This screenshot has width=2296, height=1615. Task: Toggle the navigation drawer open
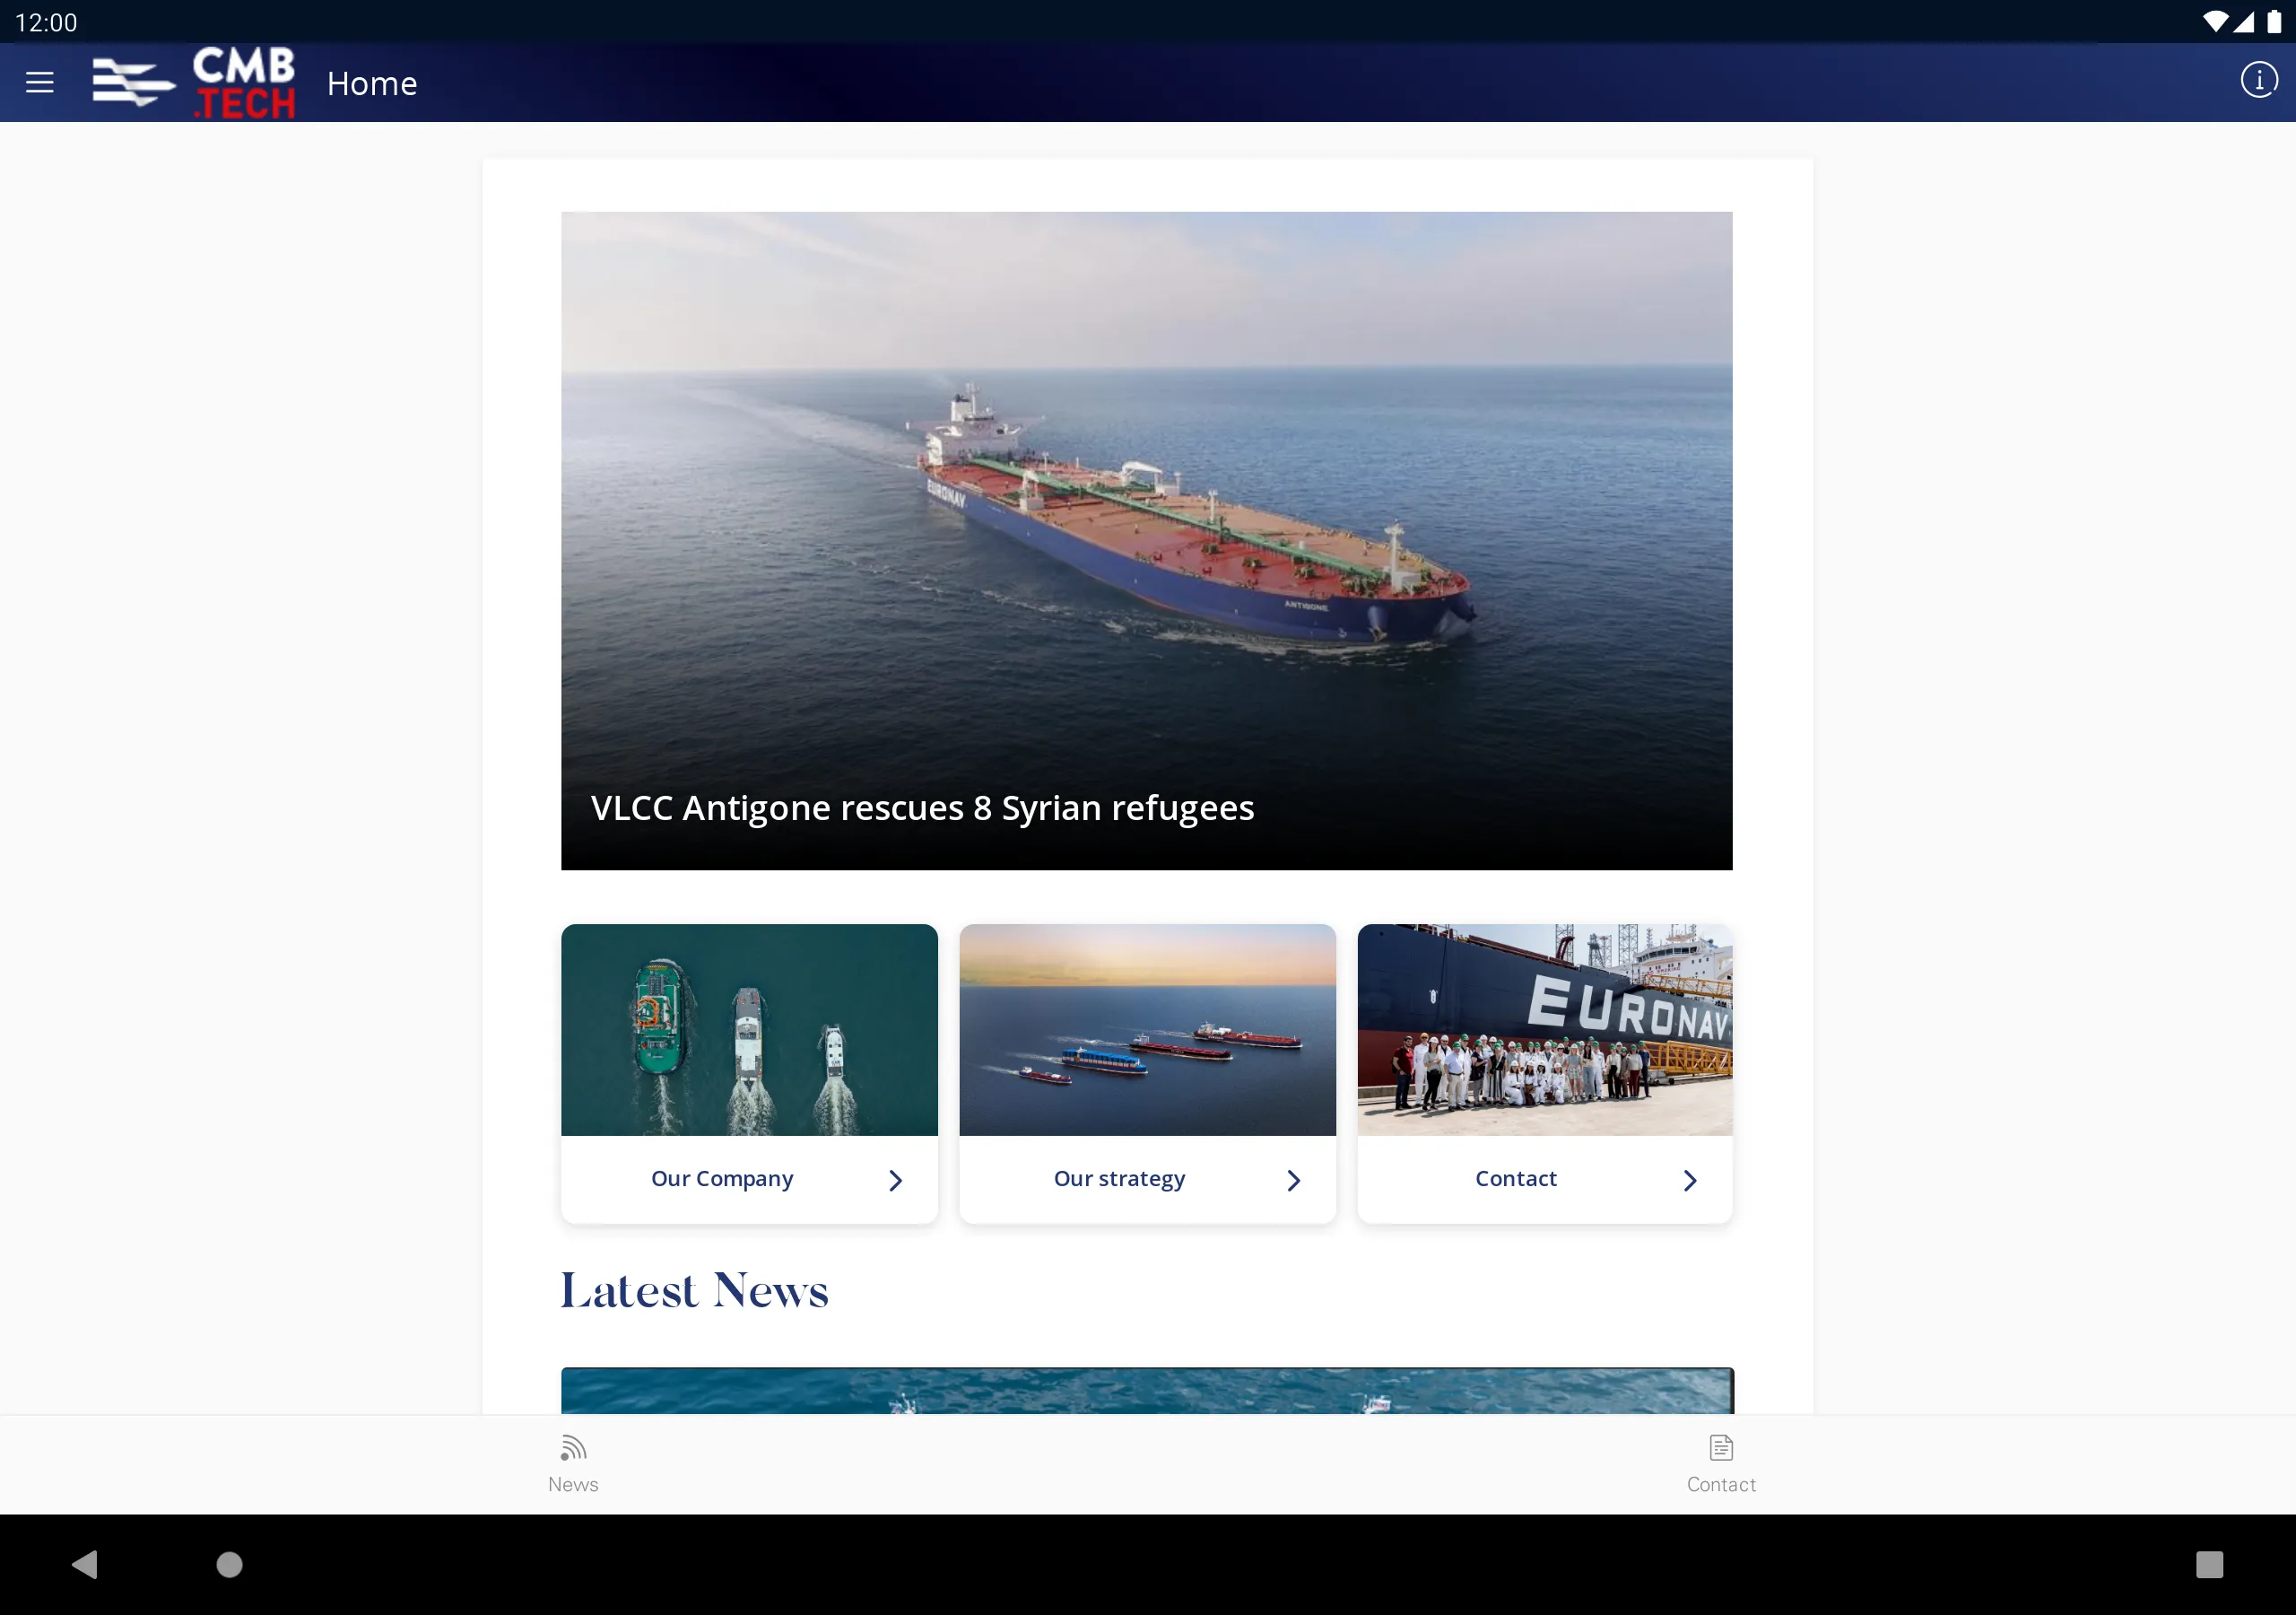[39, 81]
